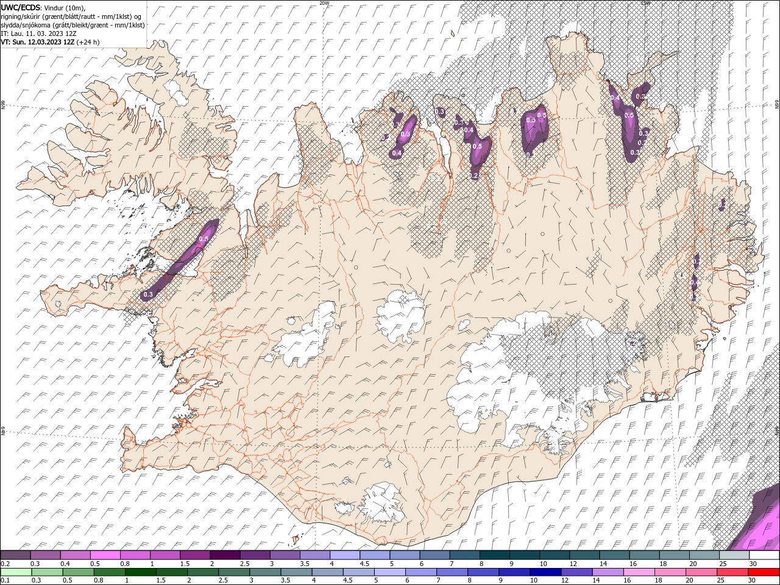780x585 pixels.
Task: Click the "20W" longitude label at the top edge
Action: coord(324,3)
